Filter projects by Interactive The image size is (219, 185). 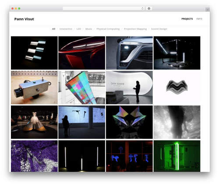pyautogui.click(x=66, y=29)
